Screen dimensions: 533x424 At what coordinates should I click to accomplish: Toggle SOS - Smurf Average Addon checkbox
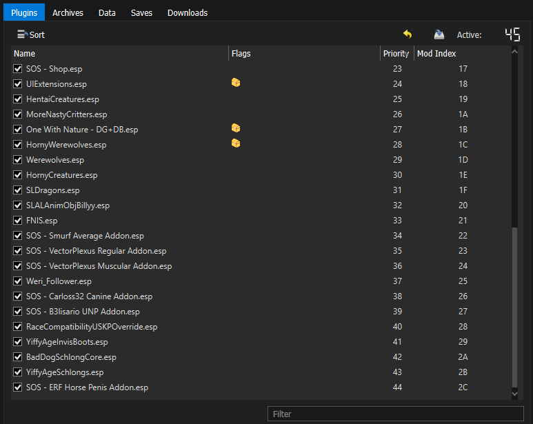[x=18, y=236]
